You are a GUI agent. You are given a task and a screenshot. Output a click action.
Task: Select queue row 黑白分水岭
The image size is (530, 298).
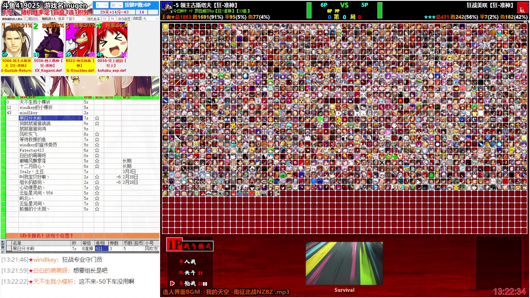coord(51,118)
